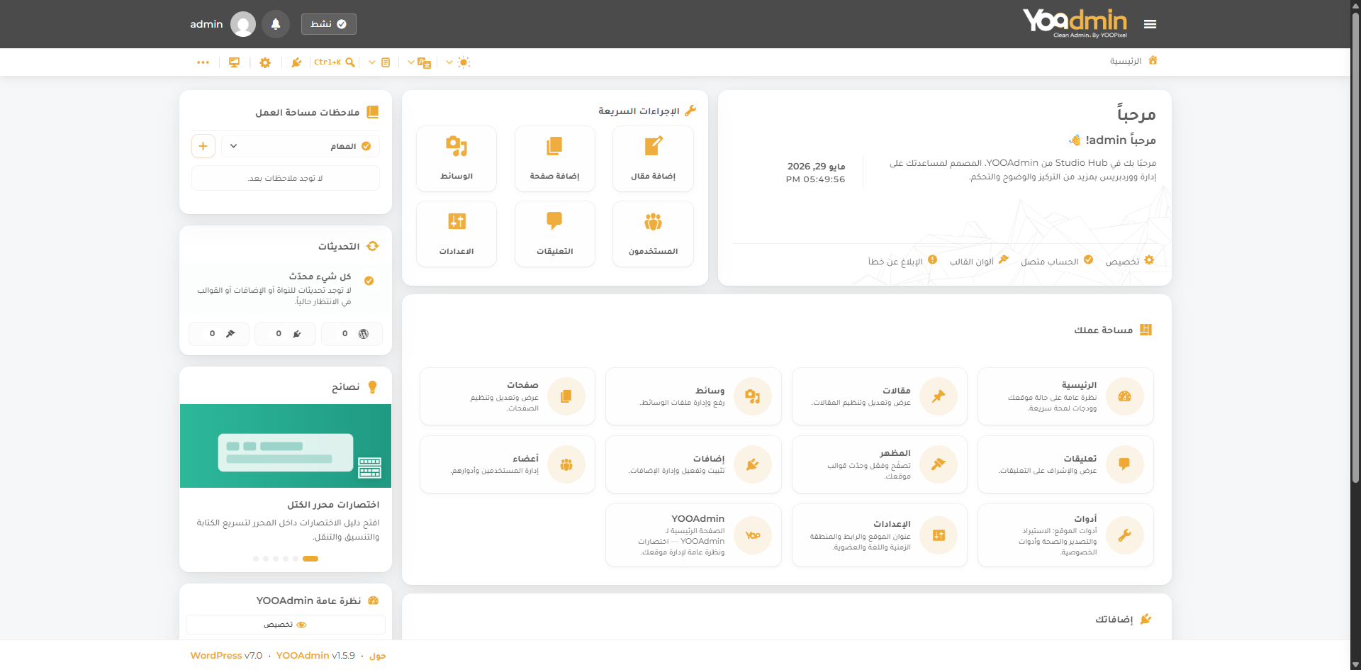The image size is (1361, 670).
Task: Click the الرئيسية breadcrumb text
Action: [1126, 61]
